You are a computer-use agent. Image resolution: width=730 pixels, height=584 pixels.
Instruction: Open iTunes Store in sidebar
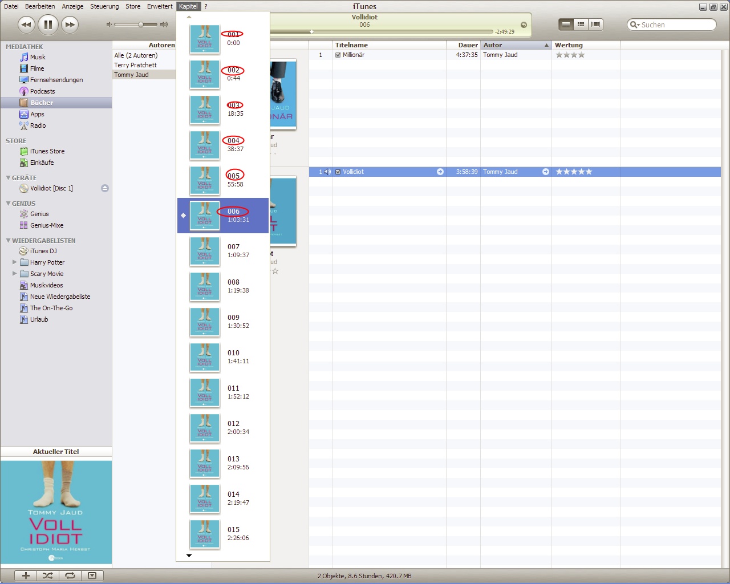[47, 151]
